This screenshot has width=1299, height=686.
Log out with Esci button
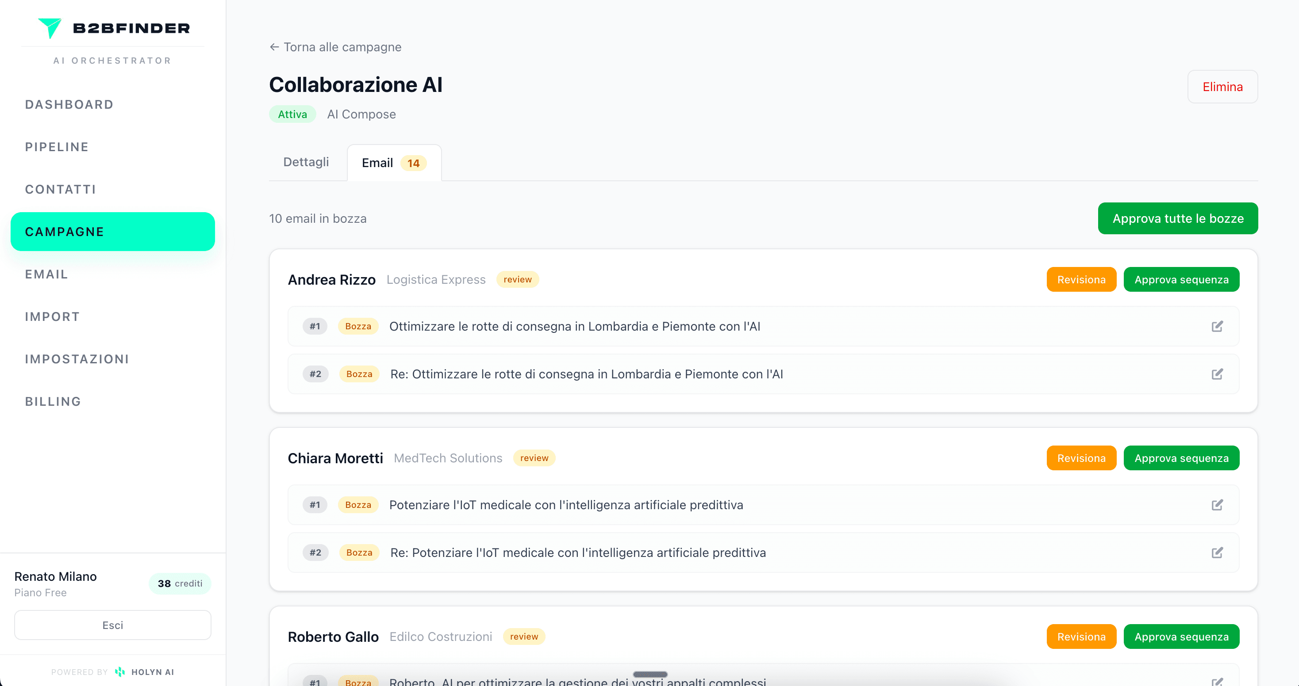coord(112,625)
